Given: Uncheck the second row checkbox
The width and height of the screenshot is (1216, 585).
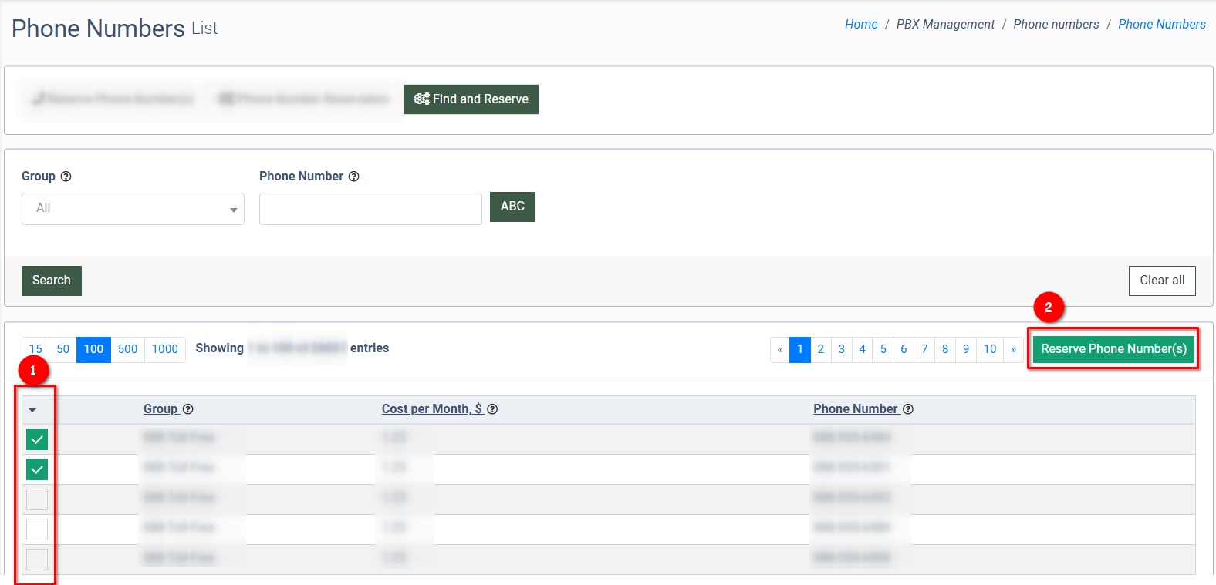Looking at the screenshot, I should [37, 469].
